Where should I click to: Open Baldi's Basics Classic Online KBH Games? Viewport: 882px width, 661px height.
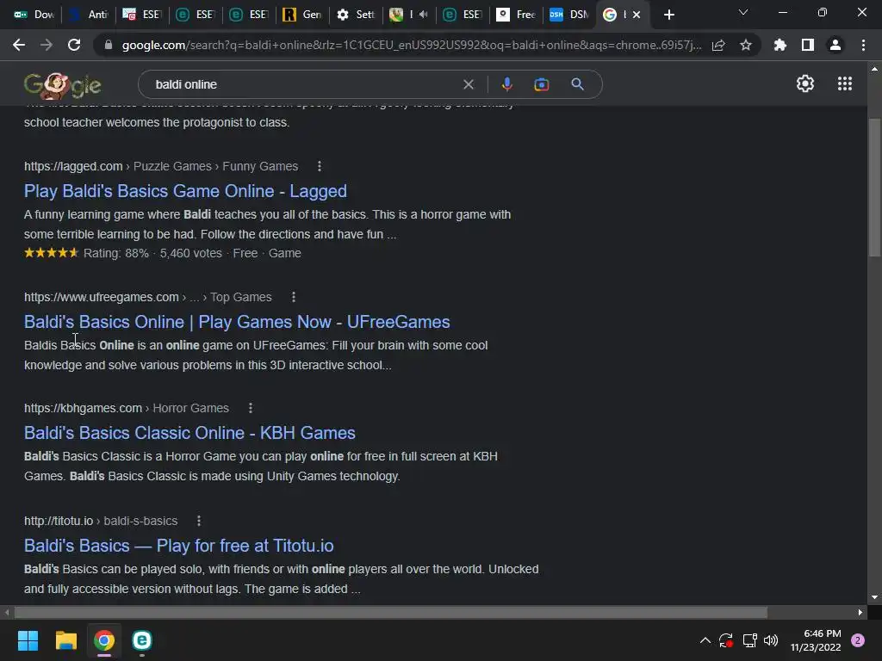point(189,433)
